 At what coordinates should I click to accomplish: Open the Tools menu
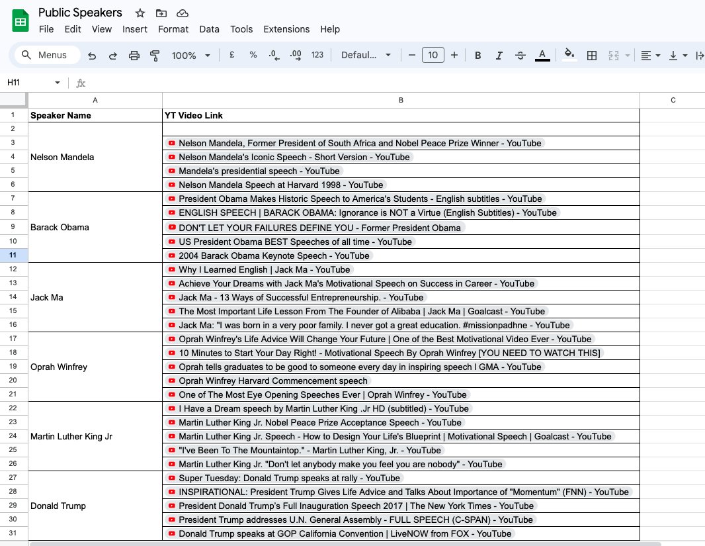pos(241,29)
